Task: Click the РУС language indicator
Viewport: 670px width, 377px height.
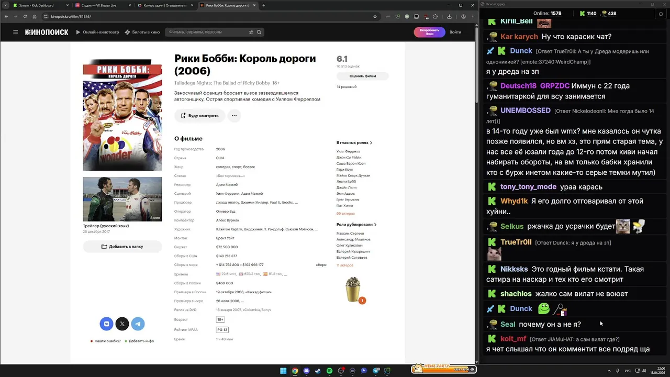Action: (628, 371)
